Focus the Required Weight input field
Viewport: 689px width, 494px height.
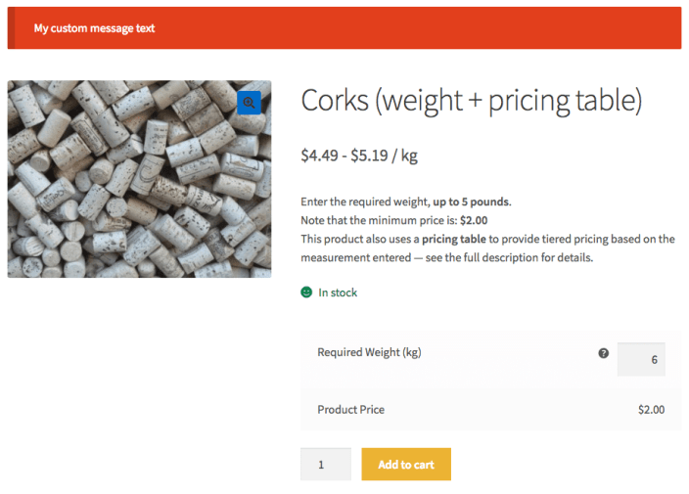pos(641,359)
